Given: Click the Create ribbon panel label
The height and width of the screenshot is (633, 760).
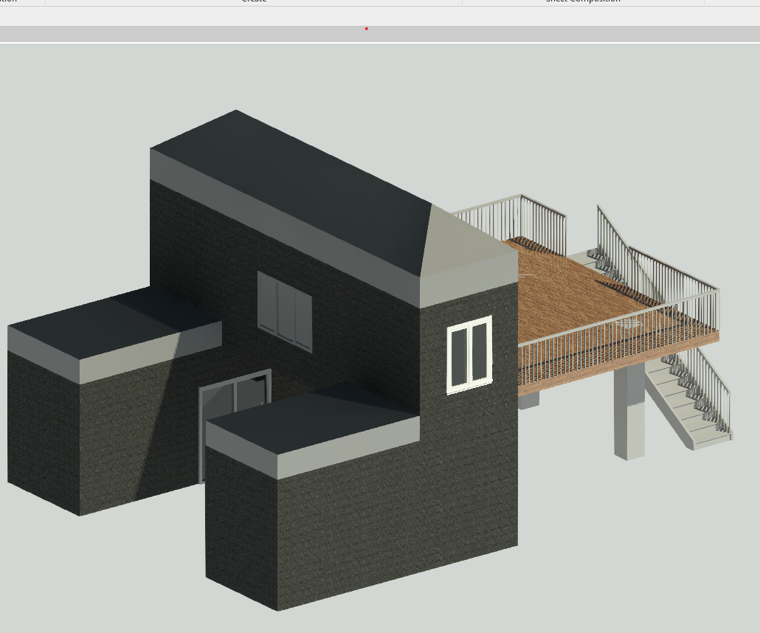Looking at the screenshot, I should (x=254, y=1).
